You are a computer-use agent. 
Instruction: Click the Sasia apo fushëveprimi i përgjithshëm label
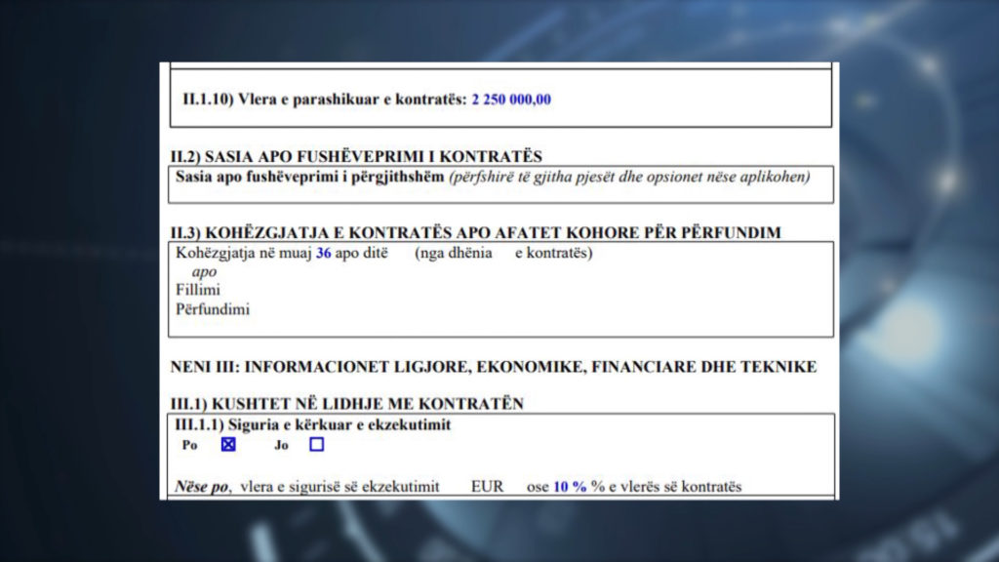[309, 178]
